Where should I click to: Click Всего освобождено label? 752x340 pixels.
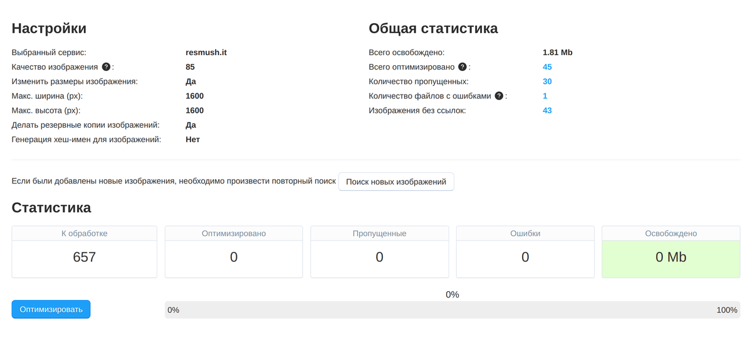pyautogui.click(x=407, y=53)
